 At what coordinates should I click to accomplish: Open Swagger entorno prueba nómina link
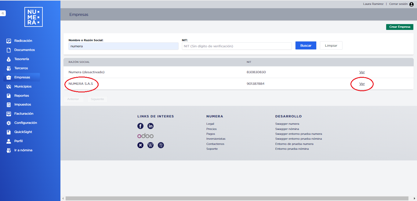299,139
